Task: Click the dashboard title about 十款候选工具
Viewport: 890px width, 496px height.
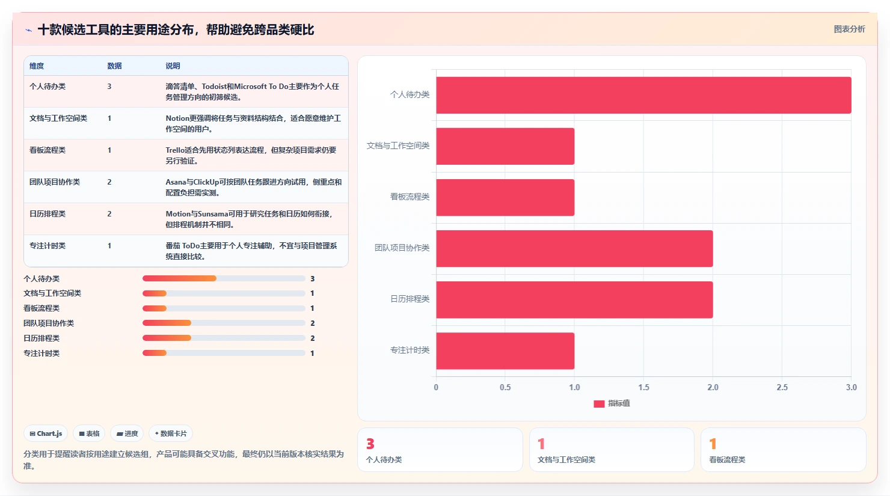Action: pyautogui.click(x=176, y=30)
